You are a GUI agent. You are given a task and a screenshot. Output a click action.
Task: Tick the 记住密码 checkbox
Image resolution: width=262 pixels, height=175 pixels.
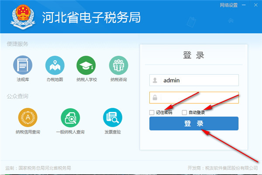pos(152,113)
